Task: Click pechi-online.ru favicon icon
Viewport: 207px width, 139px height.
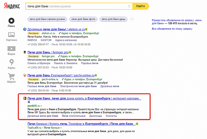Action: 25,75
